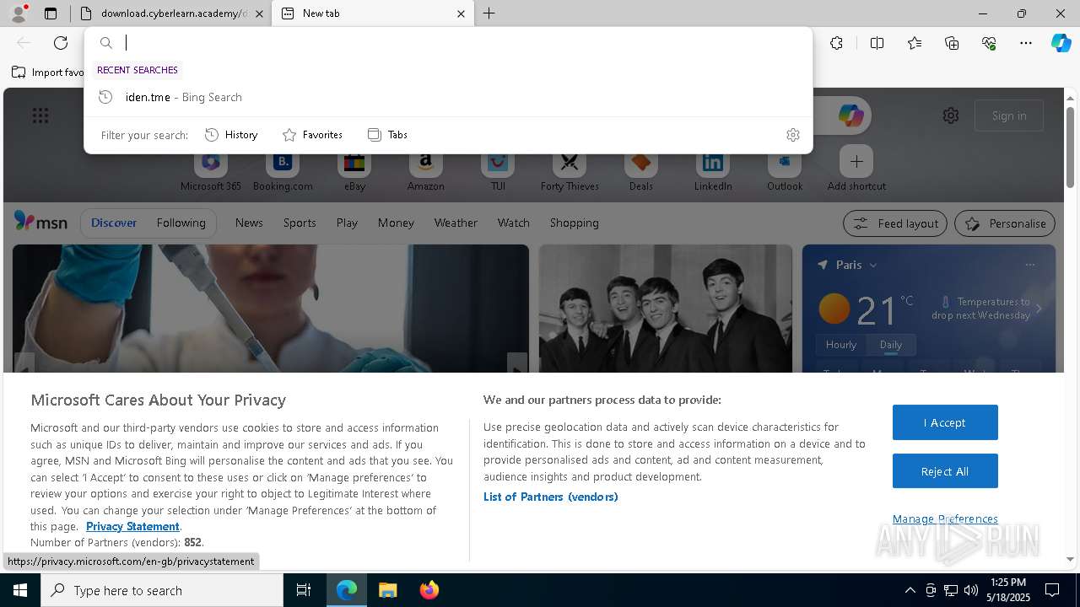Open Task View on the taskbar
The image size is (1080, 607).
[304, 590]
